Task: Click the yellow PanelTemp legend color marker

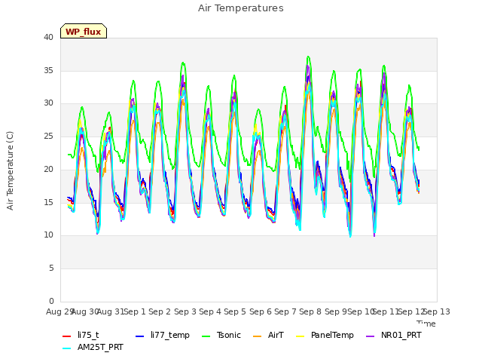Action: (x=300, y=336)
